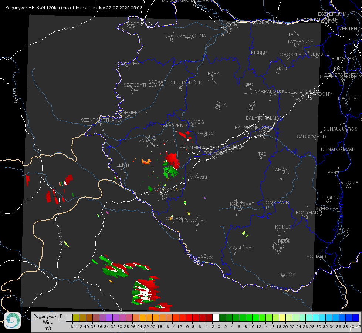Click the TAMÁSI city label
362x333 pixels.
[x=281, y=170]
